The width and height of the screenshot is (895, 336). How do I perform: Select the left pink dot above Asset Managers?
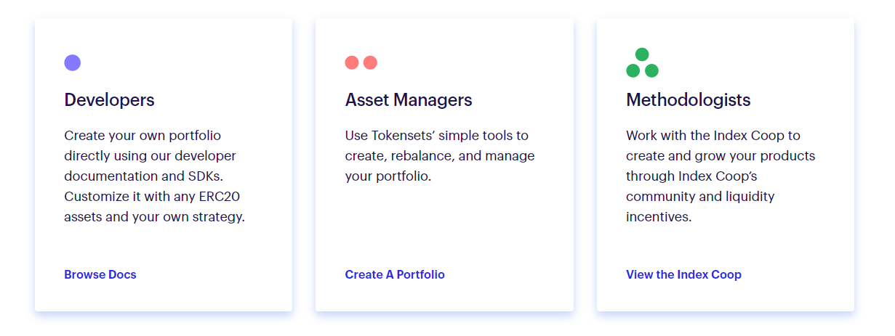coord(352,62)
